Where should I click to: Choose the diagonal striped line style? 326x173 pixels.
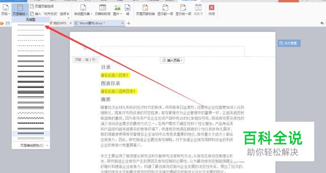coord(31,123)
